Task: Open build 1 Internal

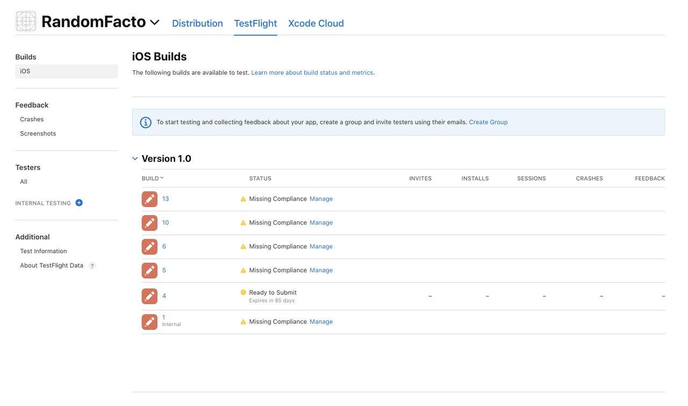Action: coord(164,318)
